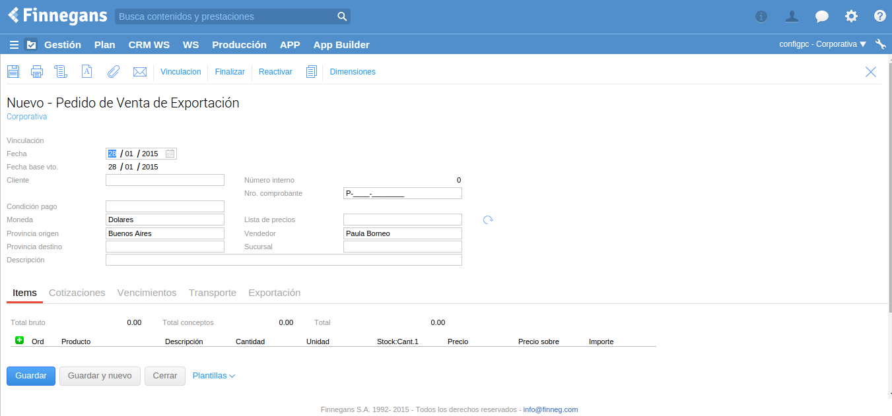Open the calendar picker next to Fecha
Image resolution: width=892 pixels, height=416 pixels.
click(x=170, y=154)
